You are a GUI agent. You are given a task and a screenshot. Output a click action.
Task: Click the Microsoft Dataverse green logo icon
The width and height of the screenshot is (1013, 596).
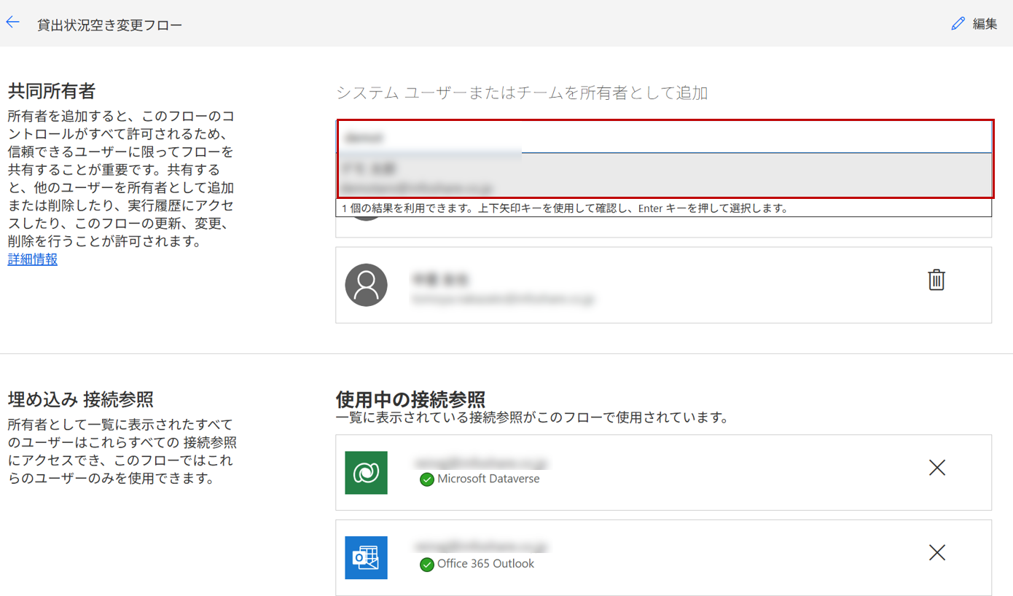pos(366,473)
